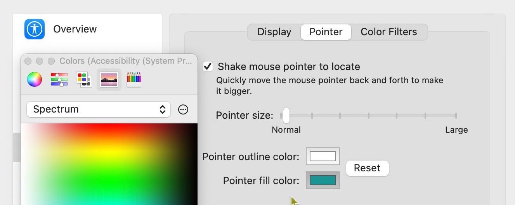The width and height of the screenshot is (515, 205).
Task: Close the Colors panel window
Action: (28, 61)
